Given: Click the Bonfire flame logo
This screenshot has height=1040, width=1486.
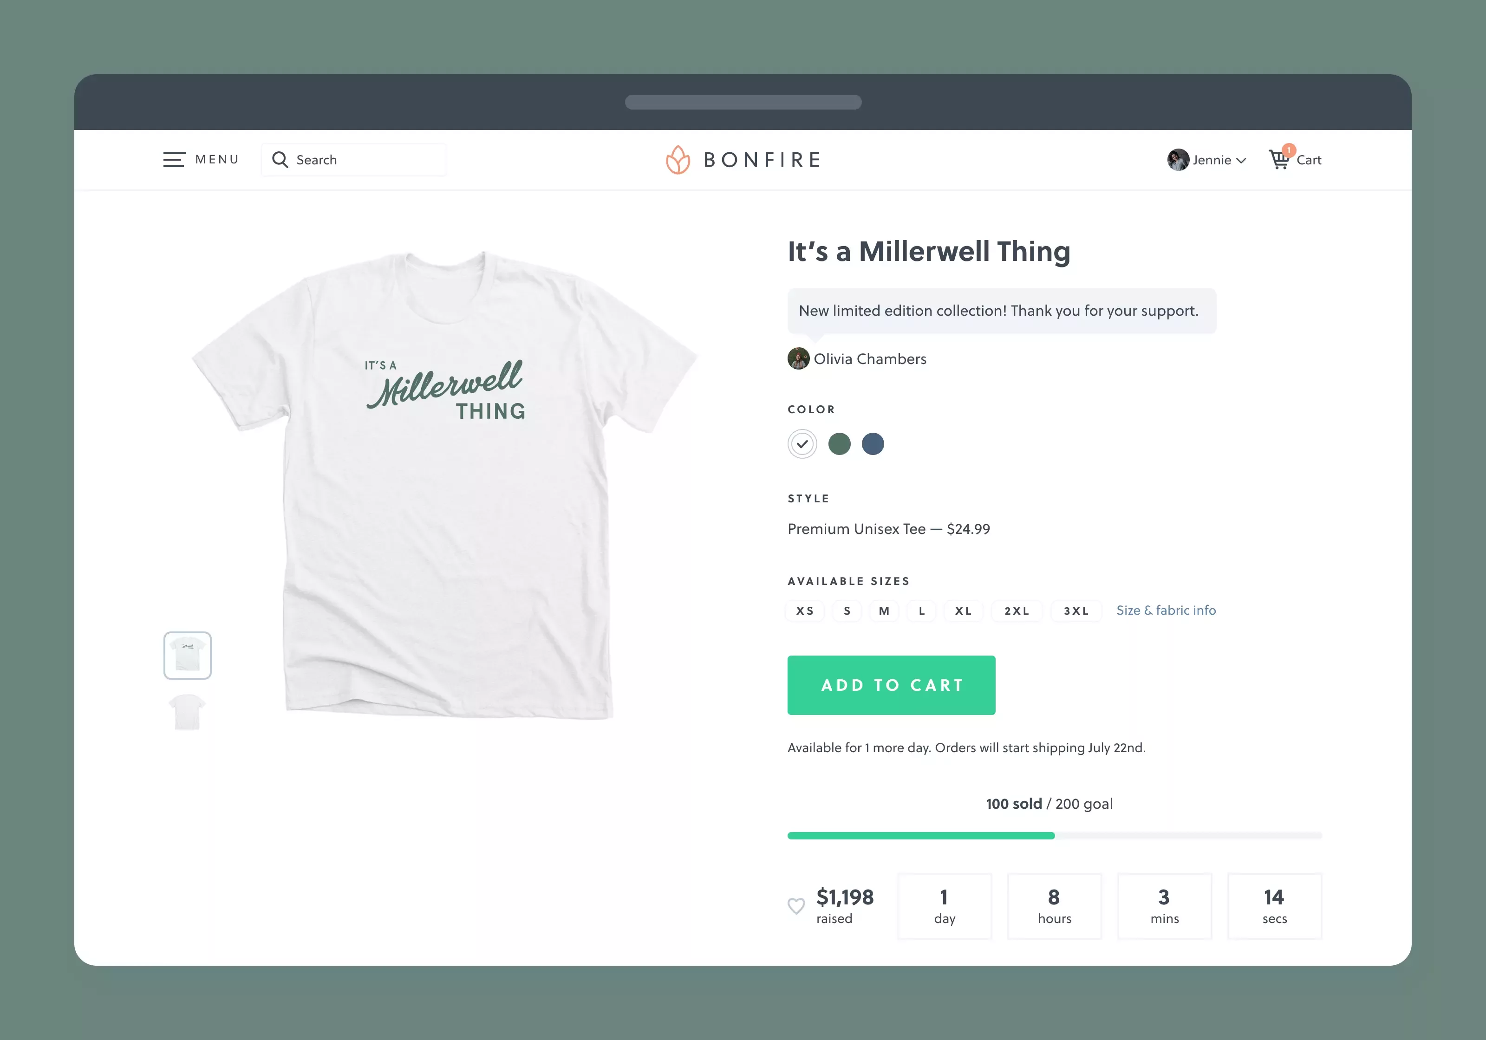Looking at the screenshot, I should (x=678, y=160).
